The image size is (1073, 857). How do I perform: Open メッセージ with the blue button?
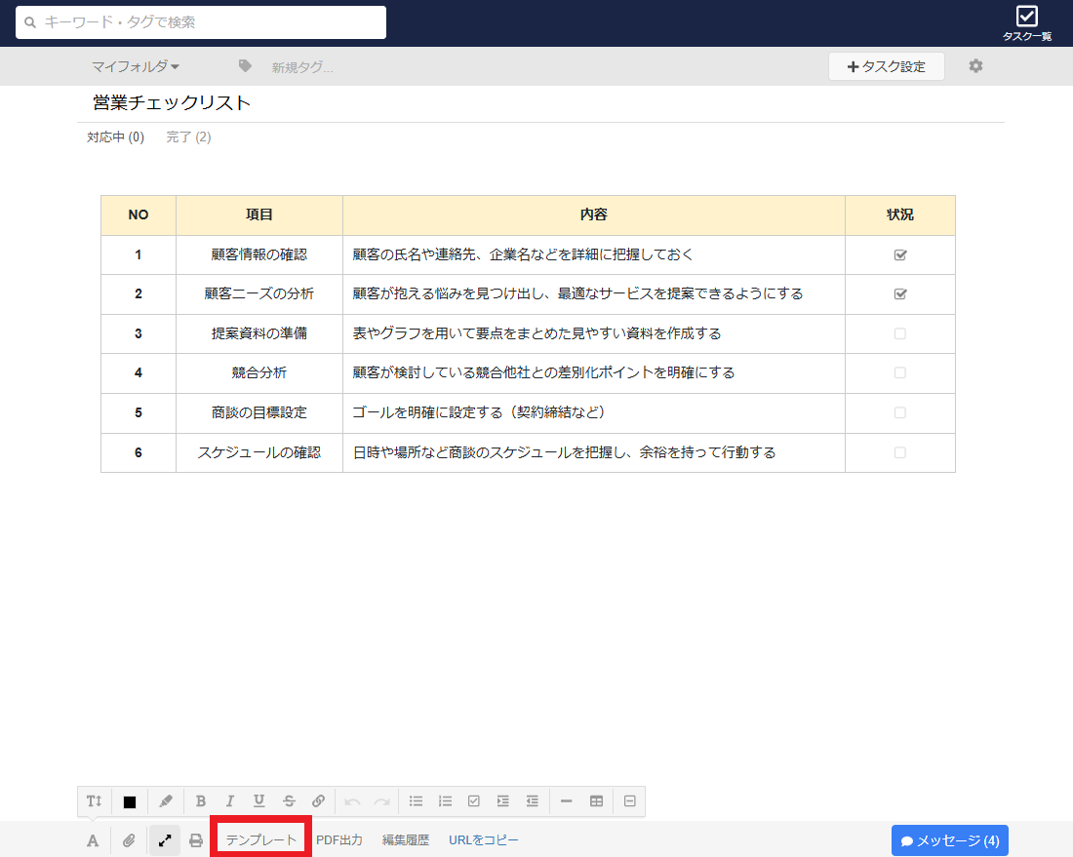pyautogui.click(x=949, y=839)
